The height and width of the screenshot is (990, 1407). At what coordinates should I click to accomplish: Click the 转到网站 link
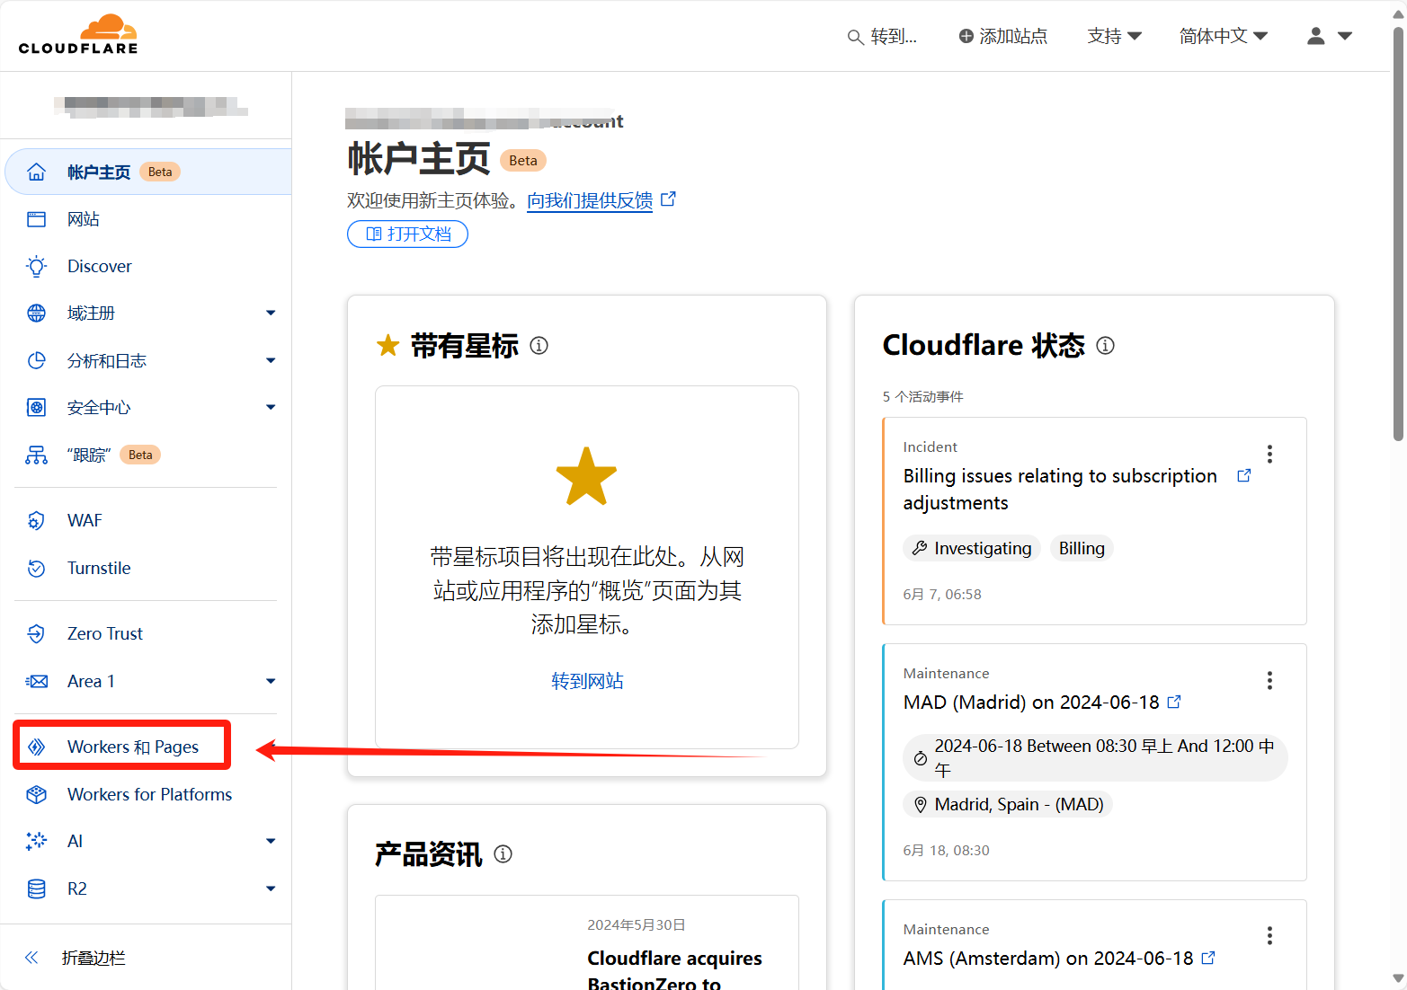coord(587,681)
